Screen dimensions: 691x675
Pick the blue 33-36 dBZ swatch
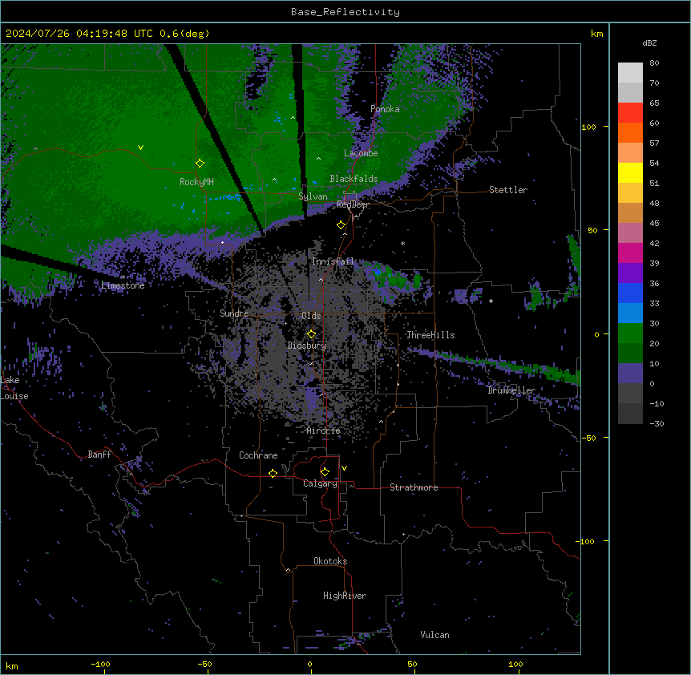click(x=630, y=293)
